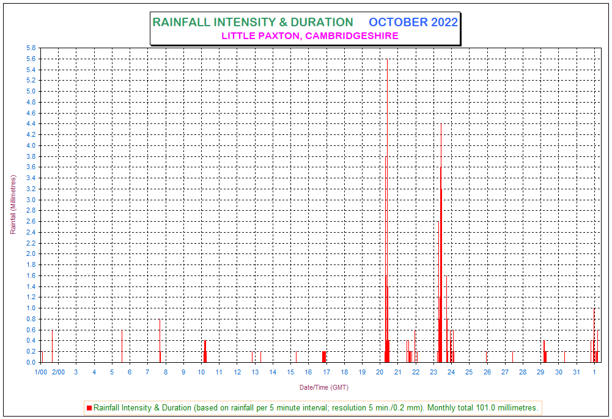Click the 0.8 mm rainfall bar on the 7th
612x419 pixels.
pos(160,341)
